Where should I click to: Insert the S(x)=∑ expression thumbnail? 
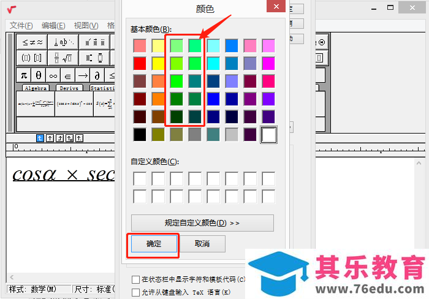[104, 104]
